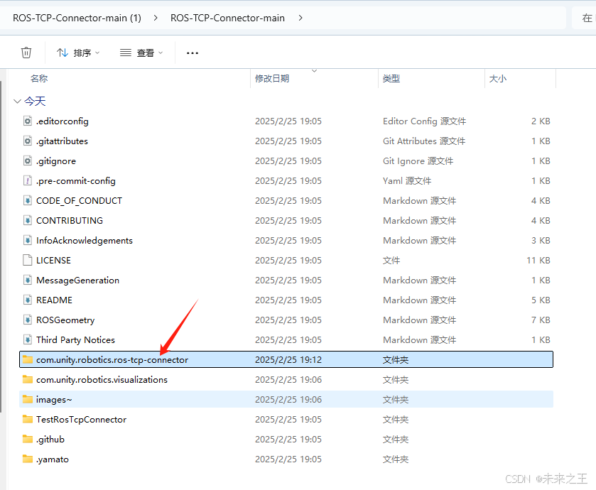Select the CONTRIBUTING file name
The height and width of the screenshot is (490, 596).
tap(70, 220)
